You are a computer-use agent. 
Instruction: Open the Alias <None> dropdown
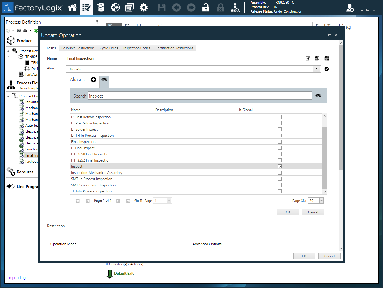point(316,69)
